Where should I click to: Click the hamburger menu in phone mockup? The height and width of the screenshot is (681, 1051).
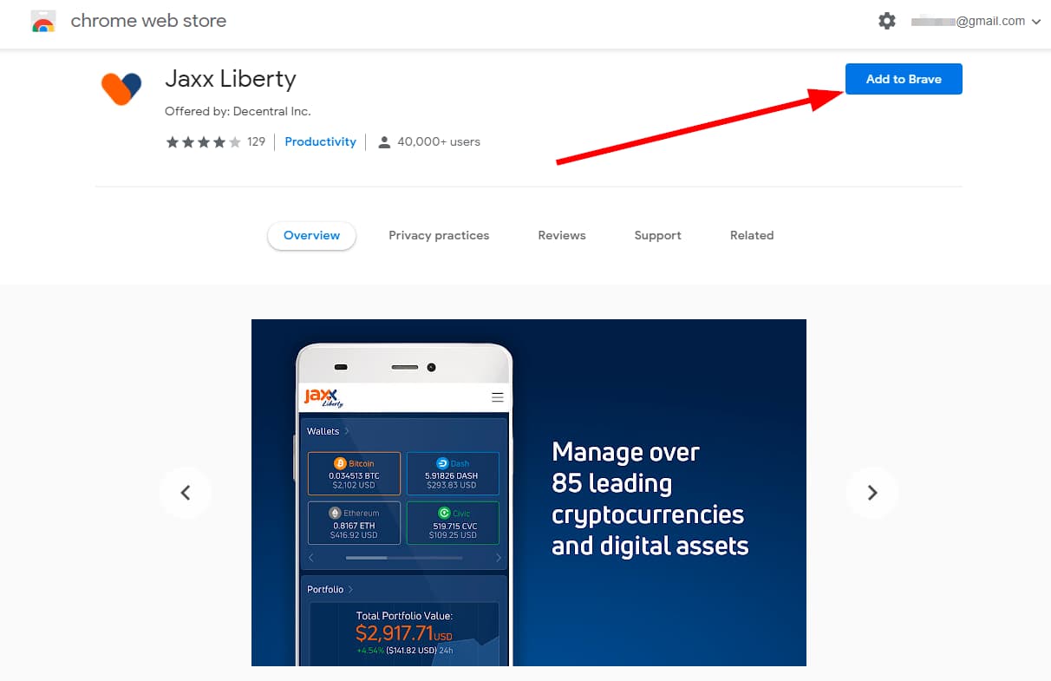498,397
